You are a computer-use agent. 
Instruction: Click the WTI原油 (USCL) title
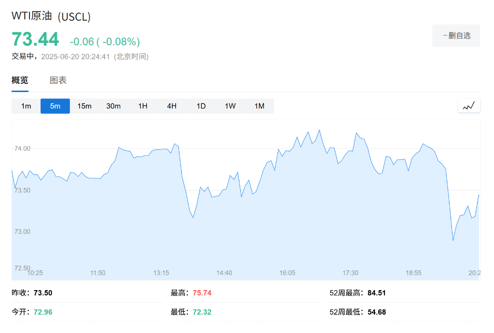(x=51, y=16)
